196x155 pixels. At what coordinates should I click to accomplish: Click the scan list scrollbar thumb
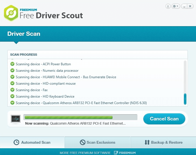[185, 99]
